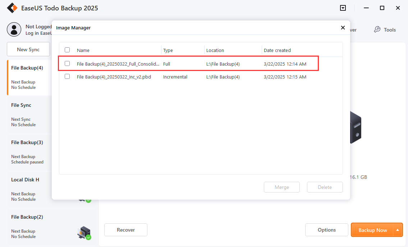Select the File Backup(4) task in sidebar
Screen dimensions: 408x247
click(29, 77)
